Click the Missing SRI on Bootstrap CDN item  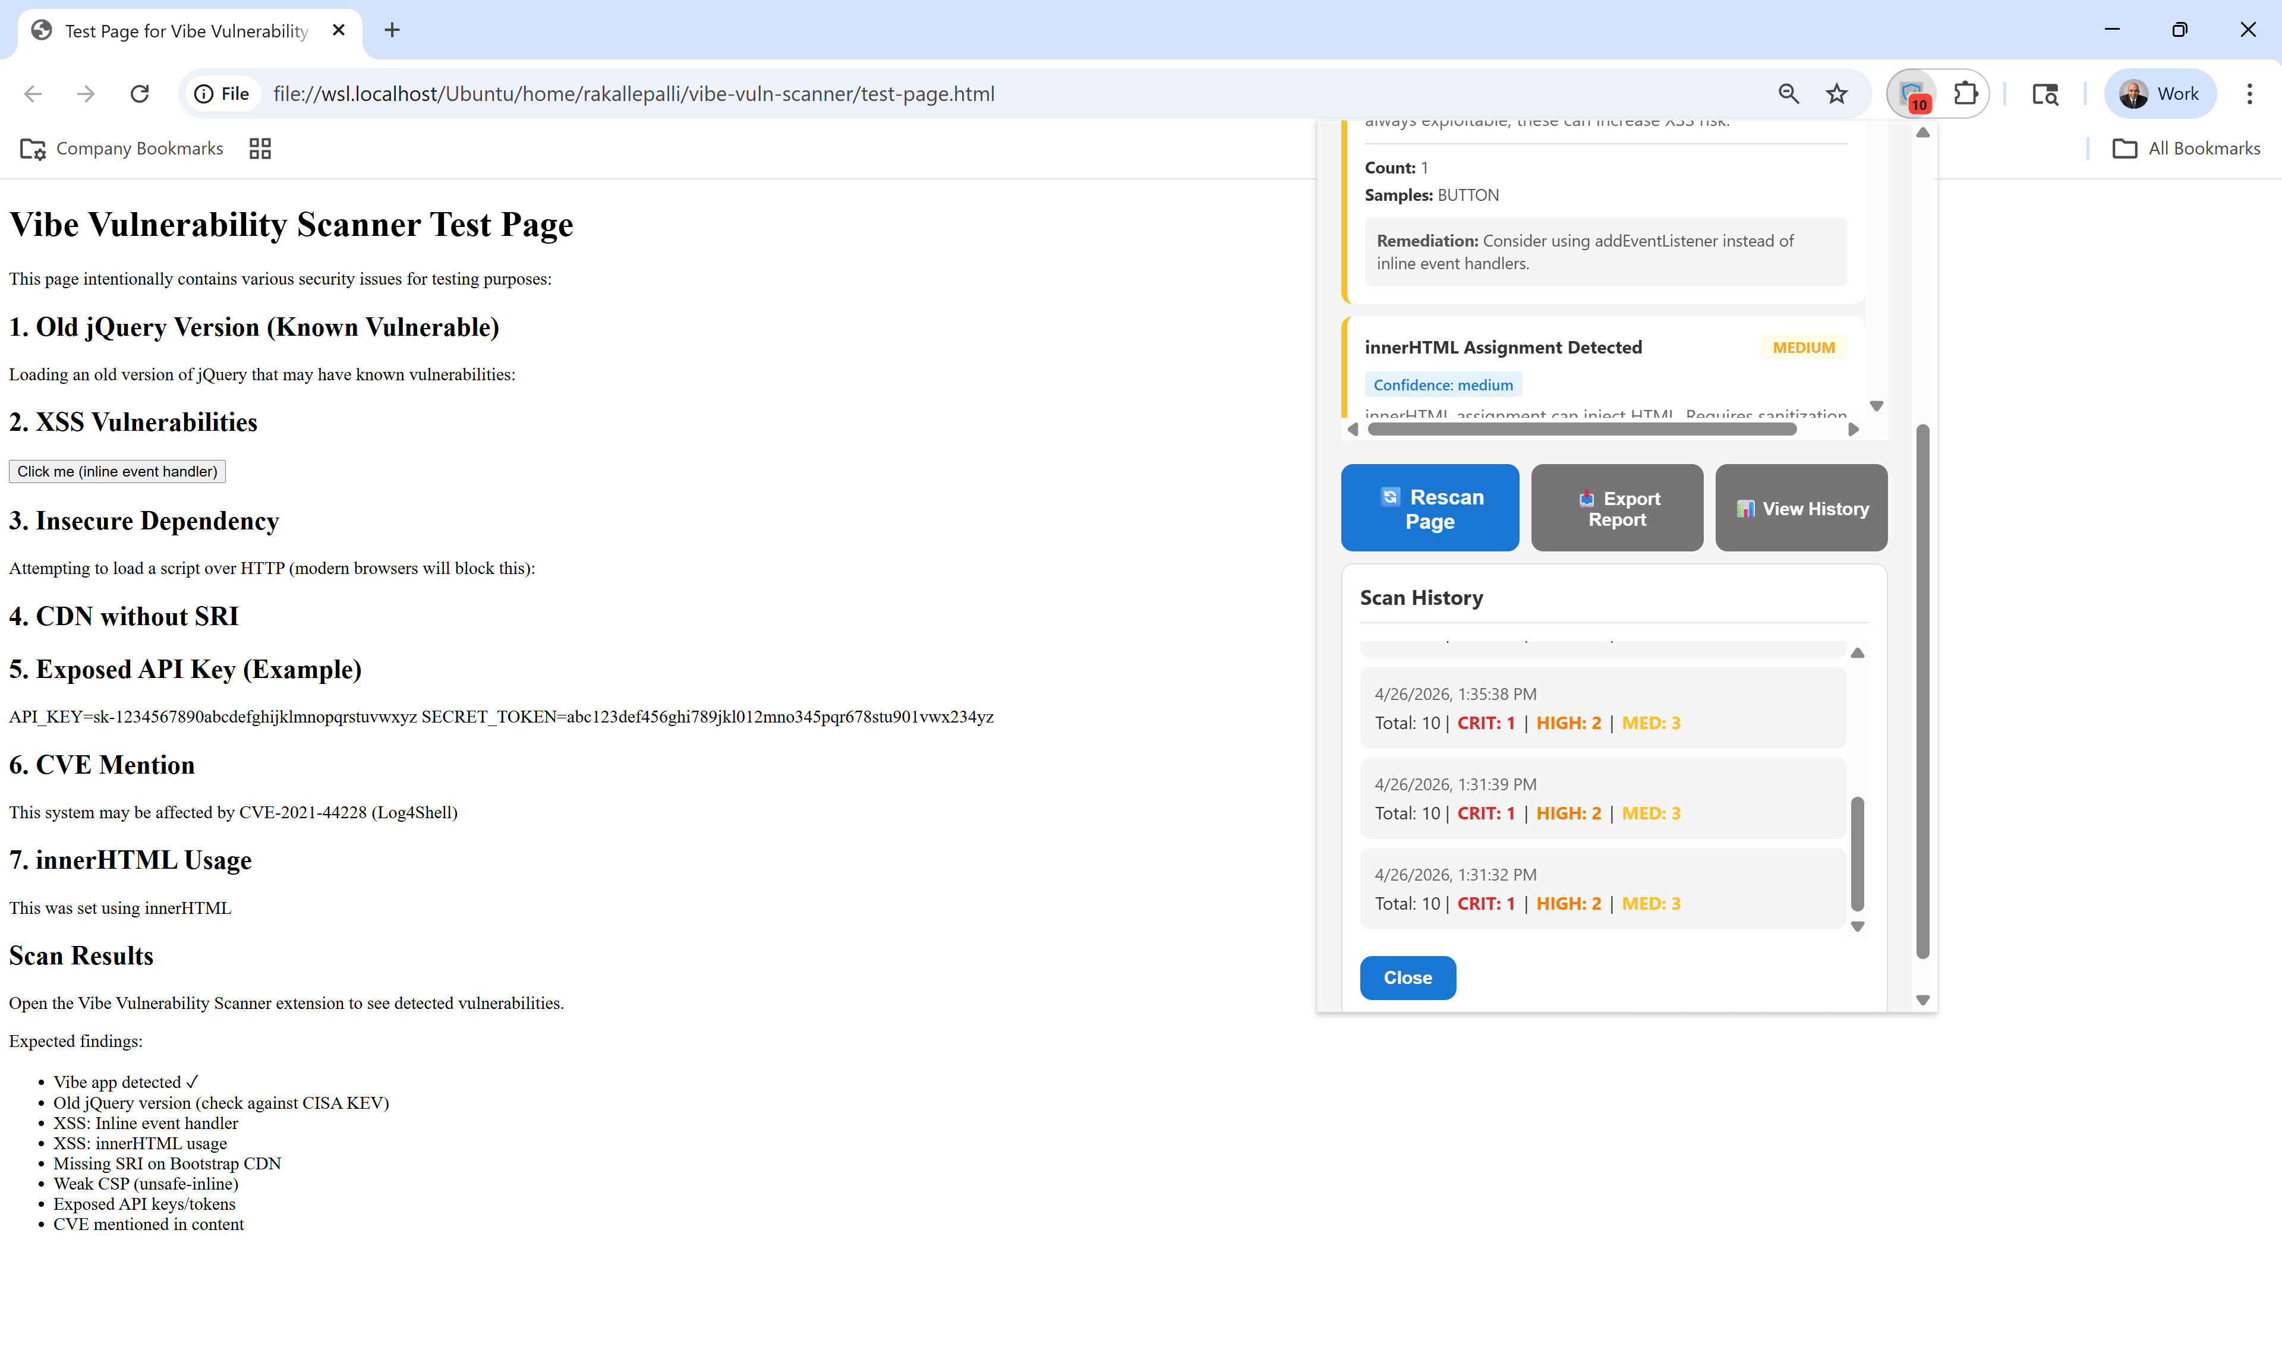tap(167, 1163)
